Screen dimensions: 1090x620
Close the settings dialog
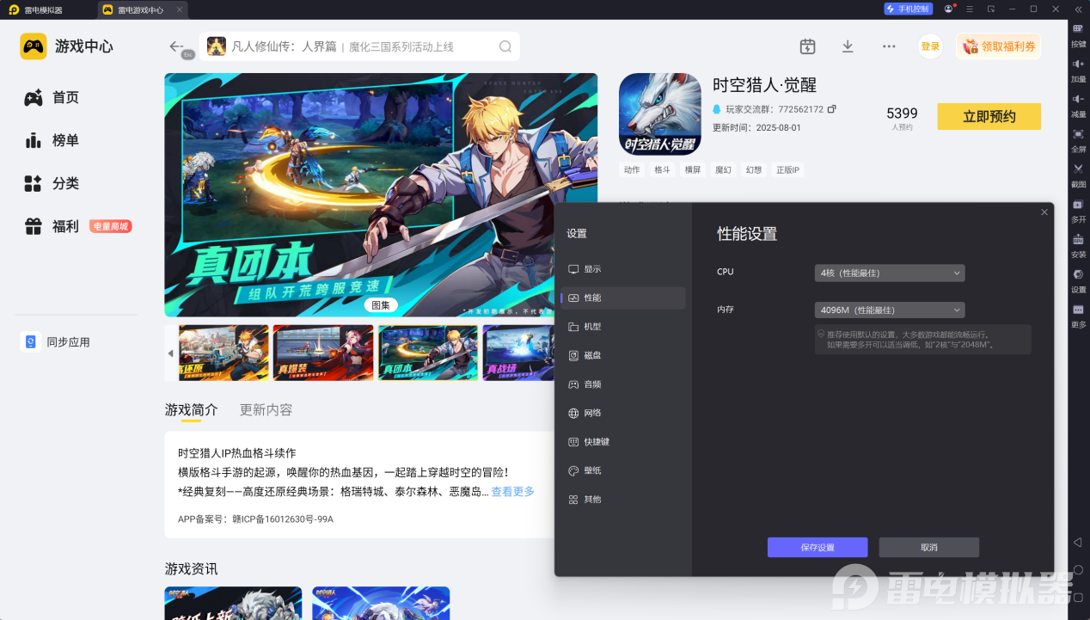(1044, 212)
